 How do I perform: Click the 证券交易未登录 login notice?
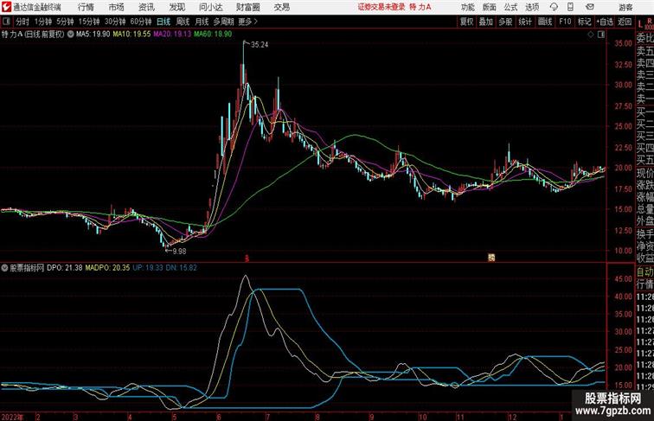[381, 7]
